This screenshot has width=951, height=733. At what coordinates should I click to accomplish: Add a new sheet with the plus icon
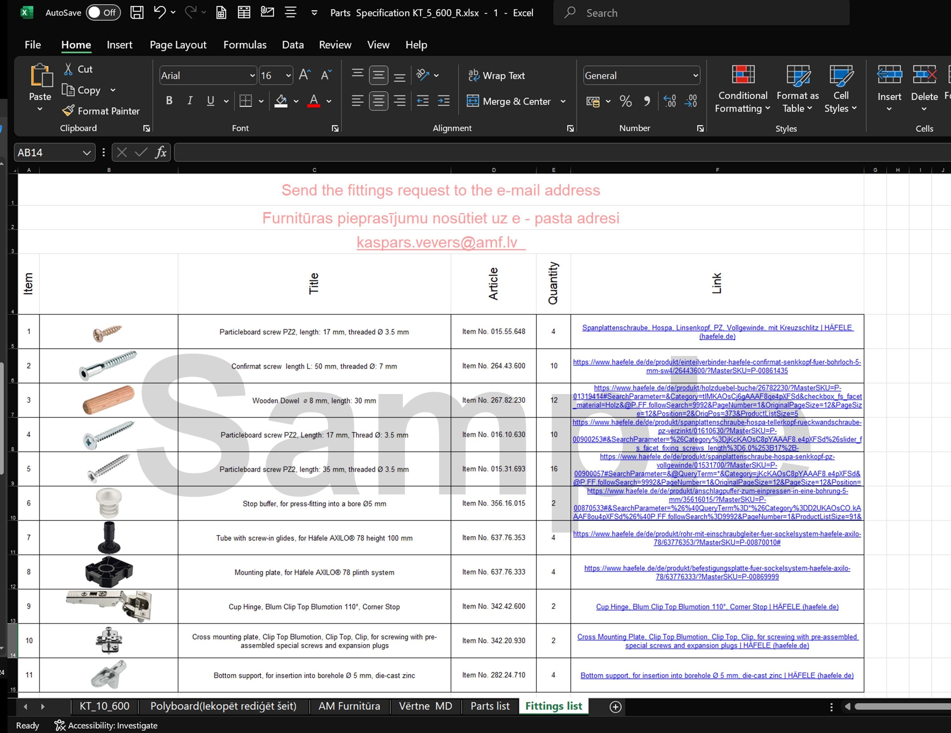[x=615, y=706]
